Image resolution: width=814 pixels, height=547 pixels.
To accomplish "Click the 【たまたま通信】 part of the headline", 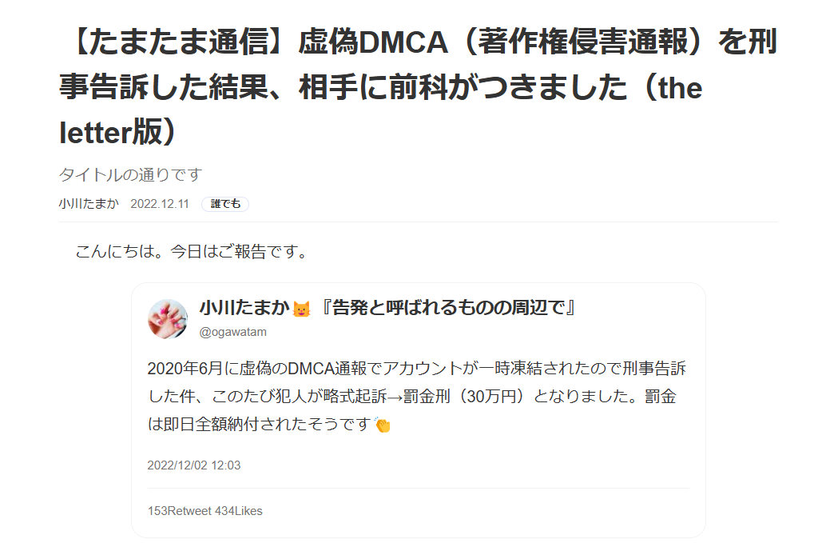I will point(177,42).
